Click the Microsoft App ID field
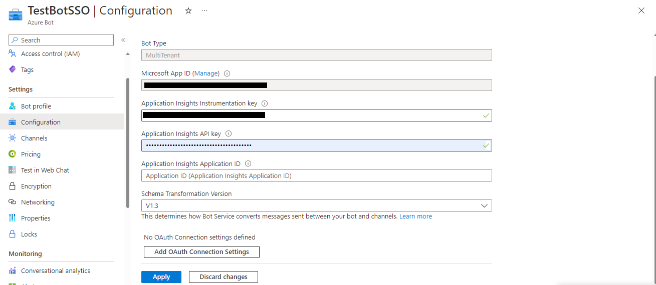The width and height of the screenshot is (656, 285). tap(316, 85)
